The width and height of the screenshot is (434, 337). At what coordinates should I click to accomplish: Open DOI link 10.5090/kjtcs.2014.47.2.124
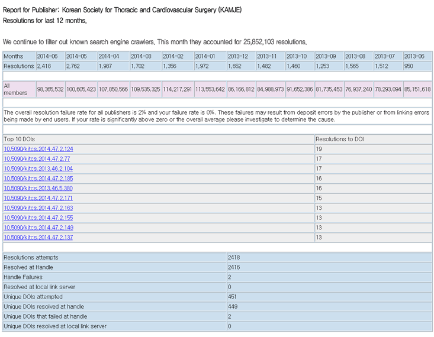coord(38,149)
